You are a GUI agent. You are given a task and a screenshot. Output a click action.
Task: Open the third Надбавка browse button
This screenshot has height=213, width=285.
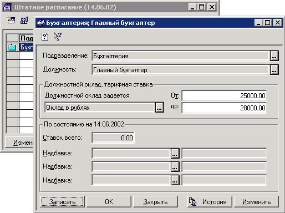[x=175, y=180]
